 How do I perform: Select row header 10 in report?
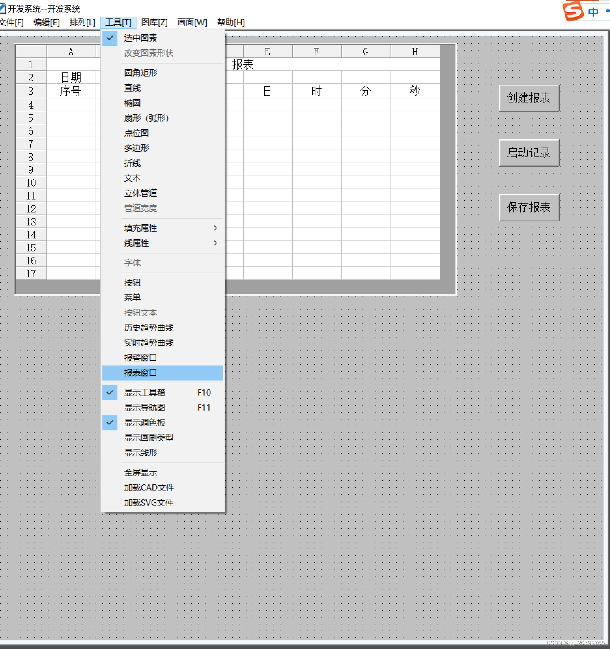click(31, 183)
